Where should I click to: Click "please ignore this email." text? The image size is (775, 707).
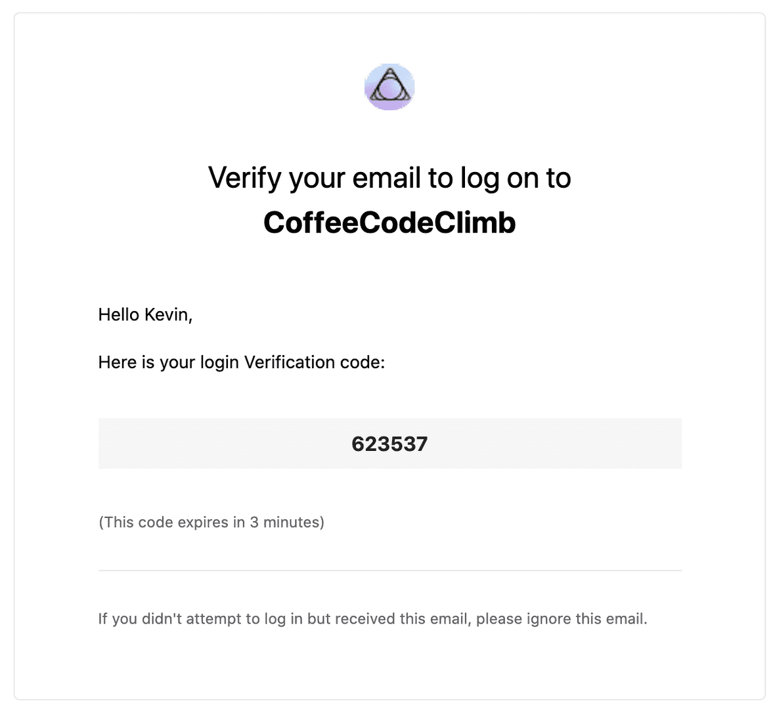click(562, 619)
